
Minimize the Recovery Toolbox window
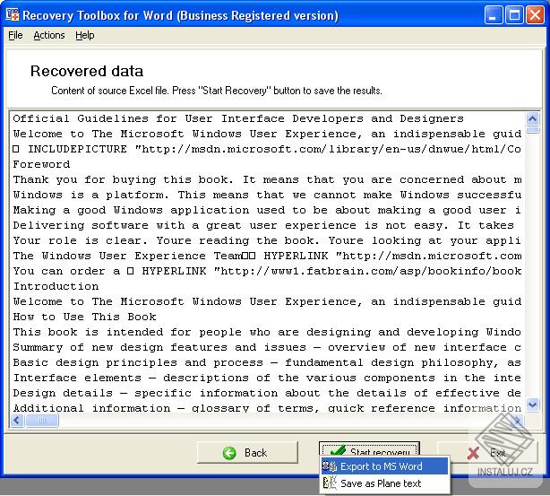(493, 15)
